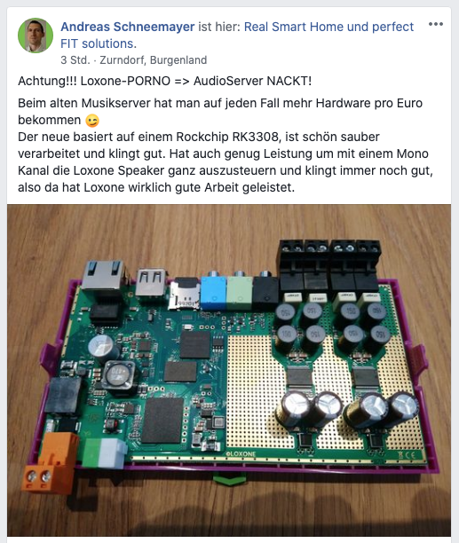Image resolution: width=459 pixels, height=543 pixels.
Task: Click the SD card slot in the photo
Action: (x=185, y=294)
